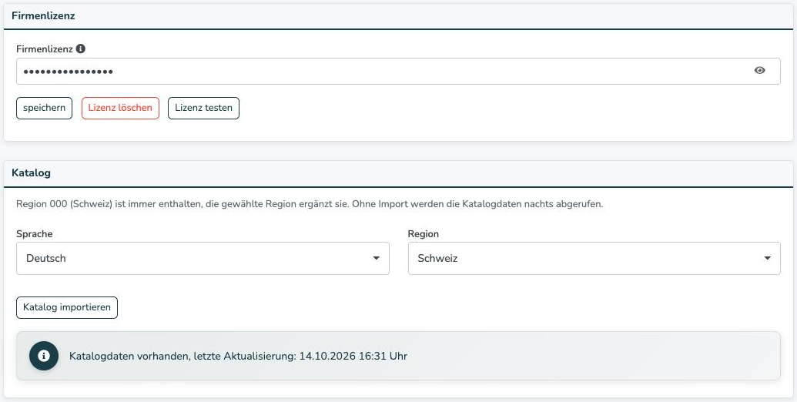Click the Katalogdaten vorhanden status message
The height and width of the screenshot is (402, 797).
point(238,356)
